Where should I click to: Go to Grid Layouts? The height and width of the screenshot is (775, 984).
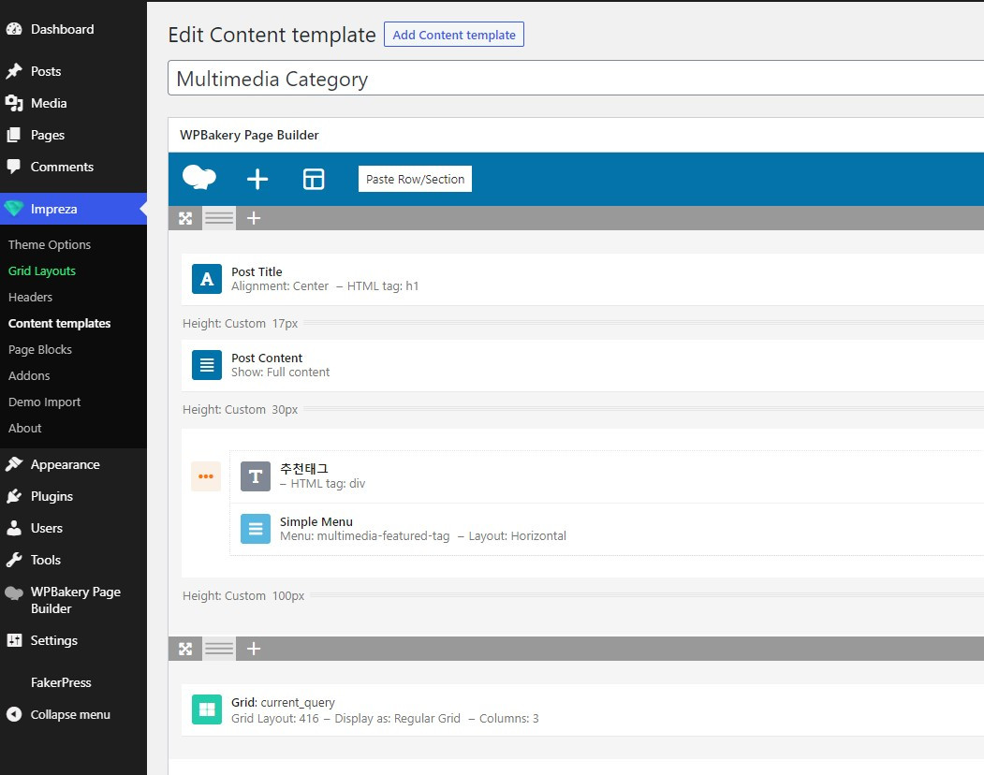42,271
